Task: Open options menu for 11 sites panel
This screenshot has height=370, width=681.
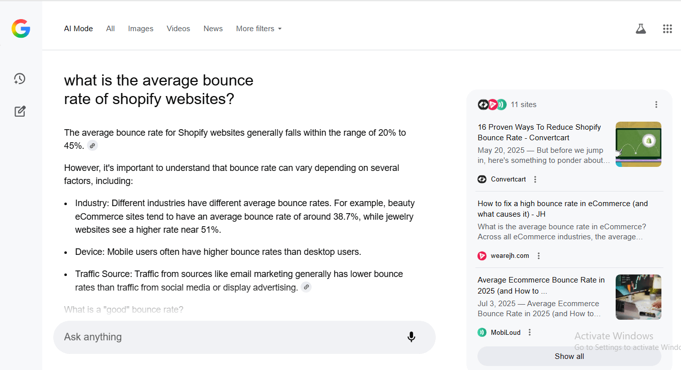Action: coord(656,105)
